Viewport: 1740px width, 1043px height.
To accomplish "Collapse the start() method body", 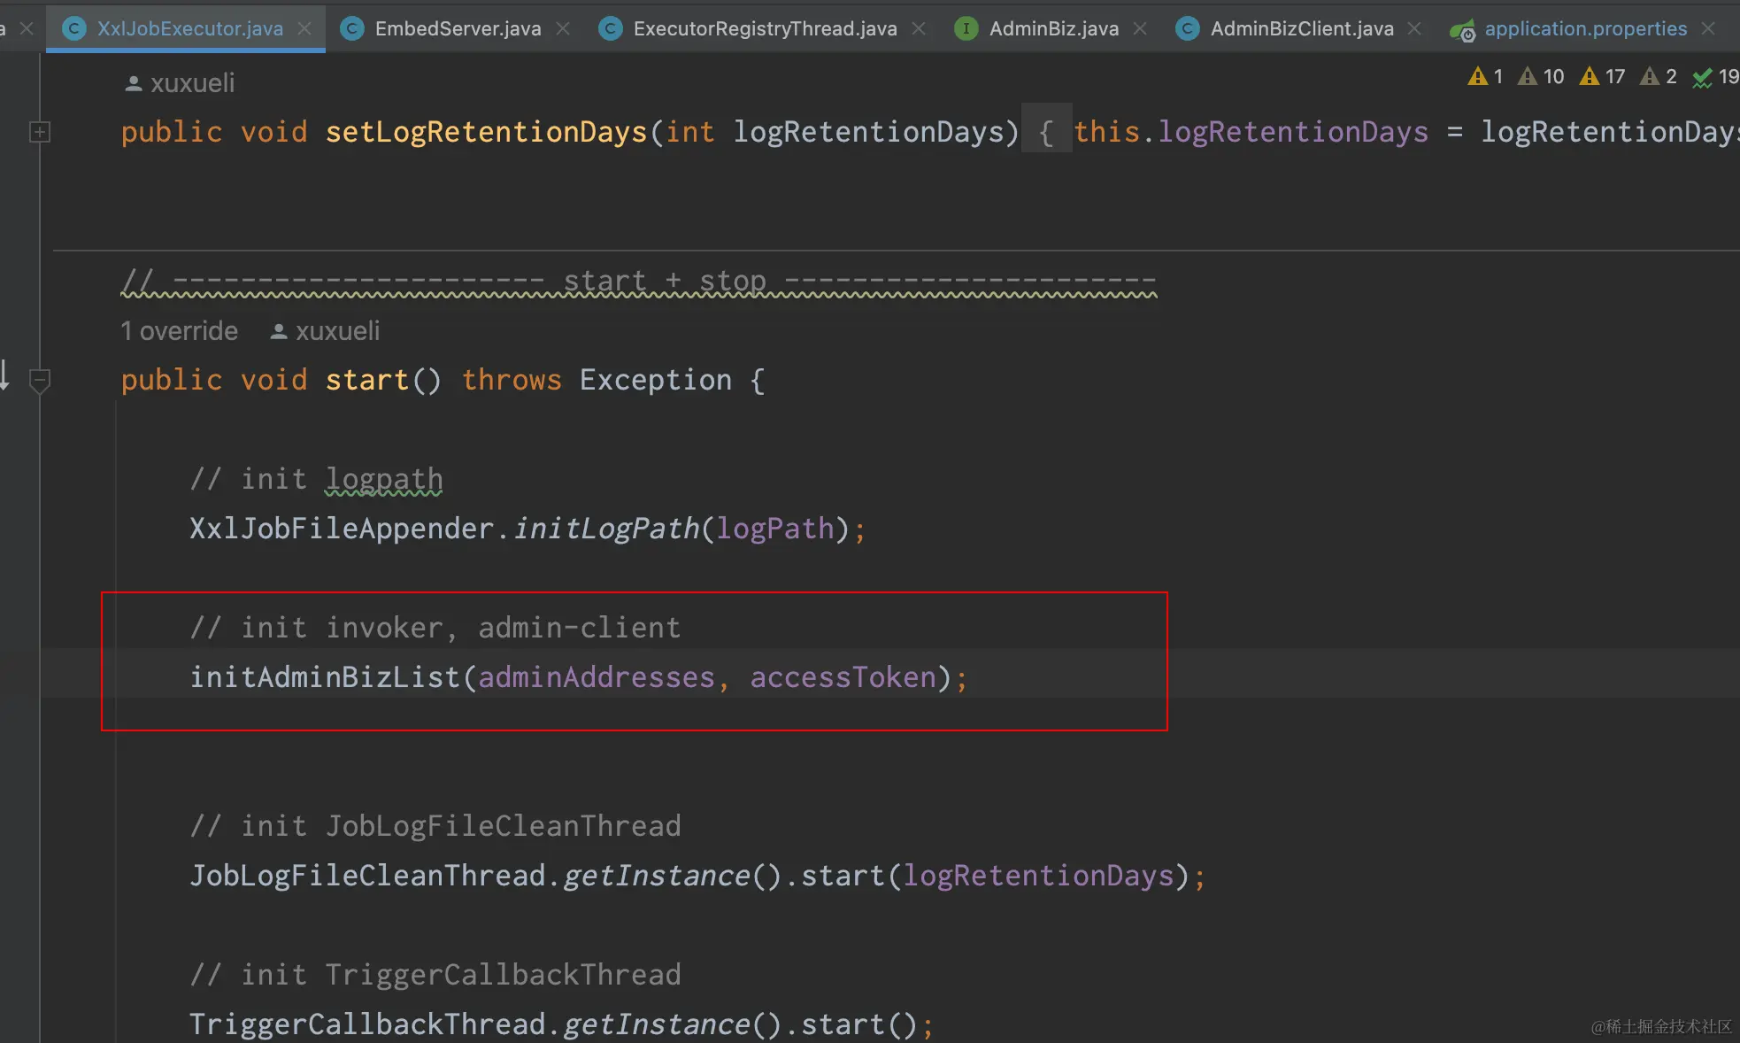I will tap(40, 381).
